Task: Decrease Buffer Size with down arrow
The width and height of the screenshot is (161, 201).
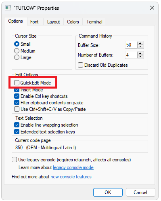Action: (140, 47)
